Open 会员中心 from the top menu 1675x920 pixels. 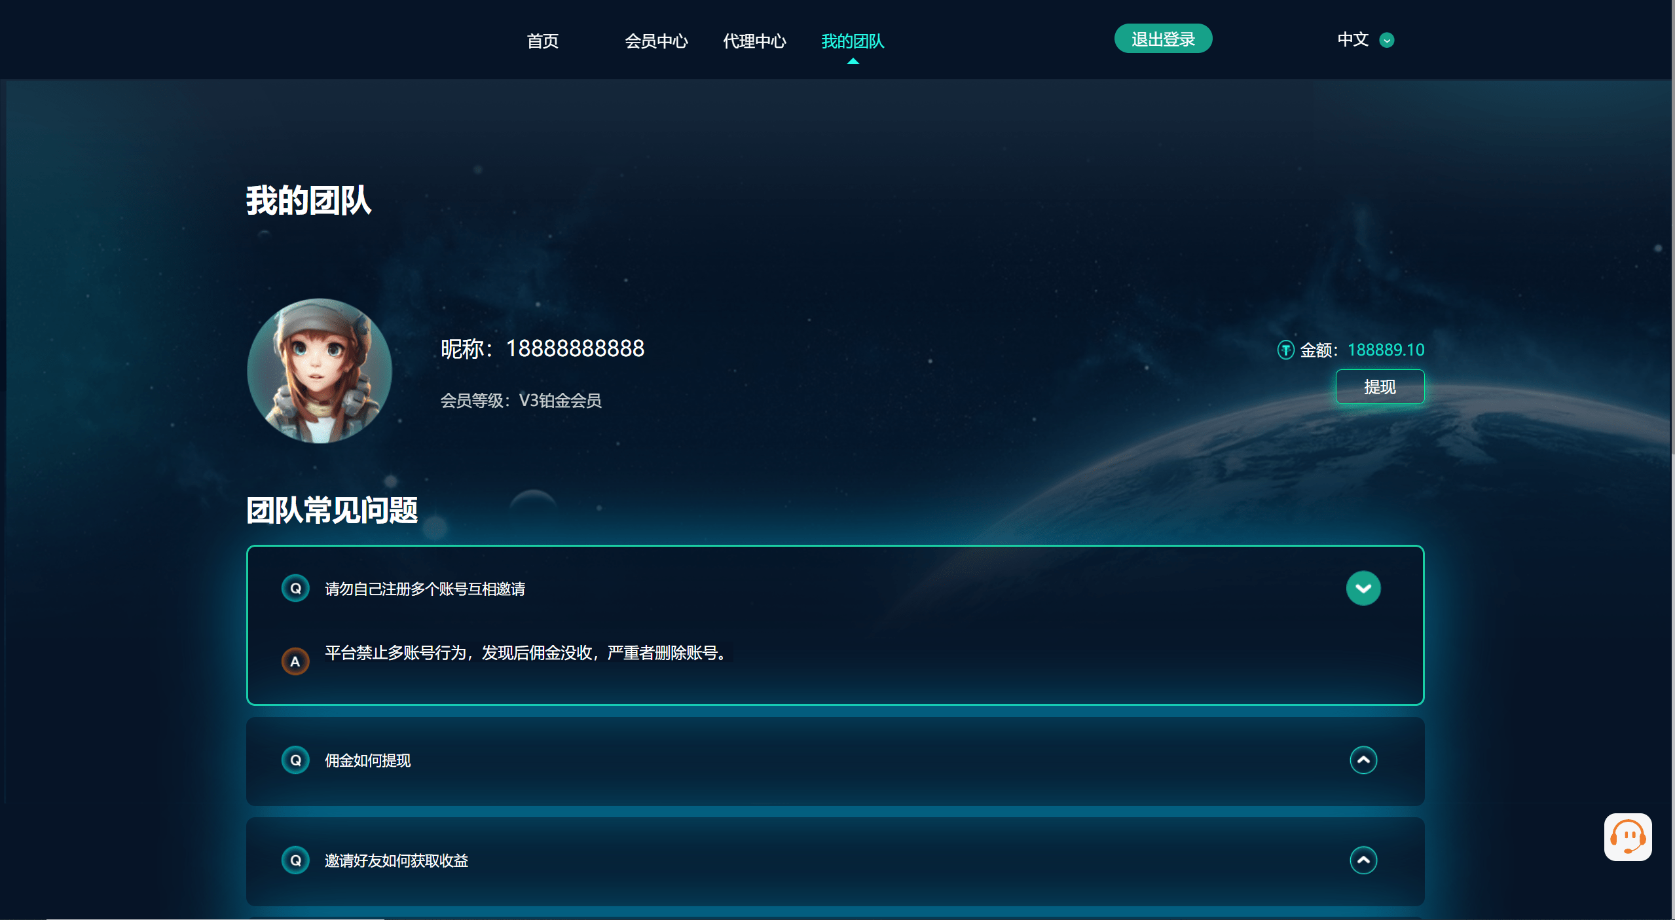point(656,41)
